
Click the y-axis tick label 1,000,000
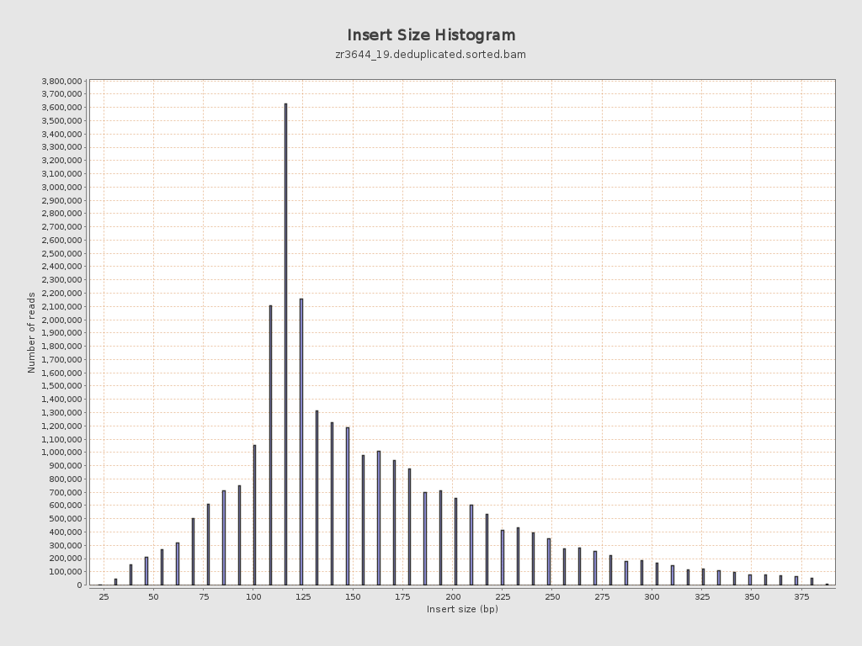pyautogui.click(x=62, y=453)
